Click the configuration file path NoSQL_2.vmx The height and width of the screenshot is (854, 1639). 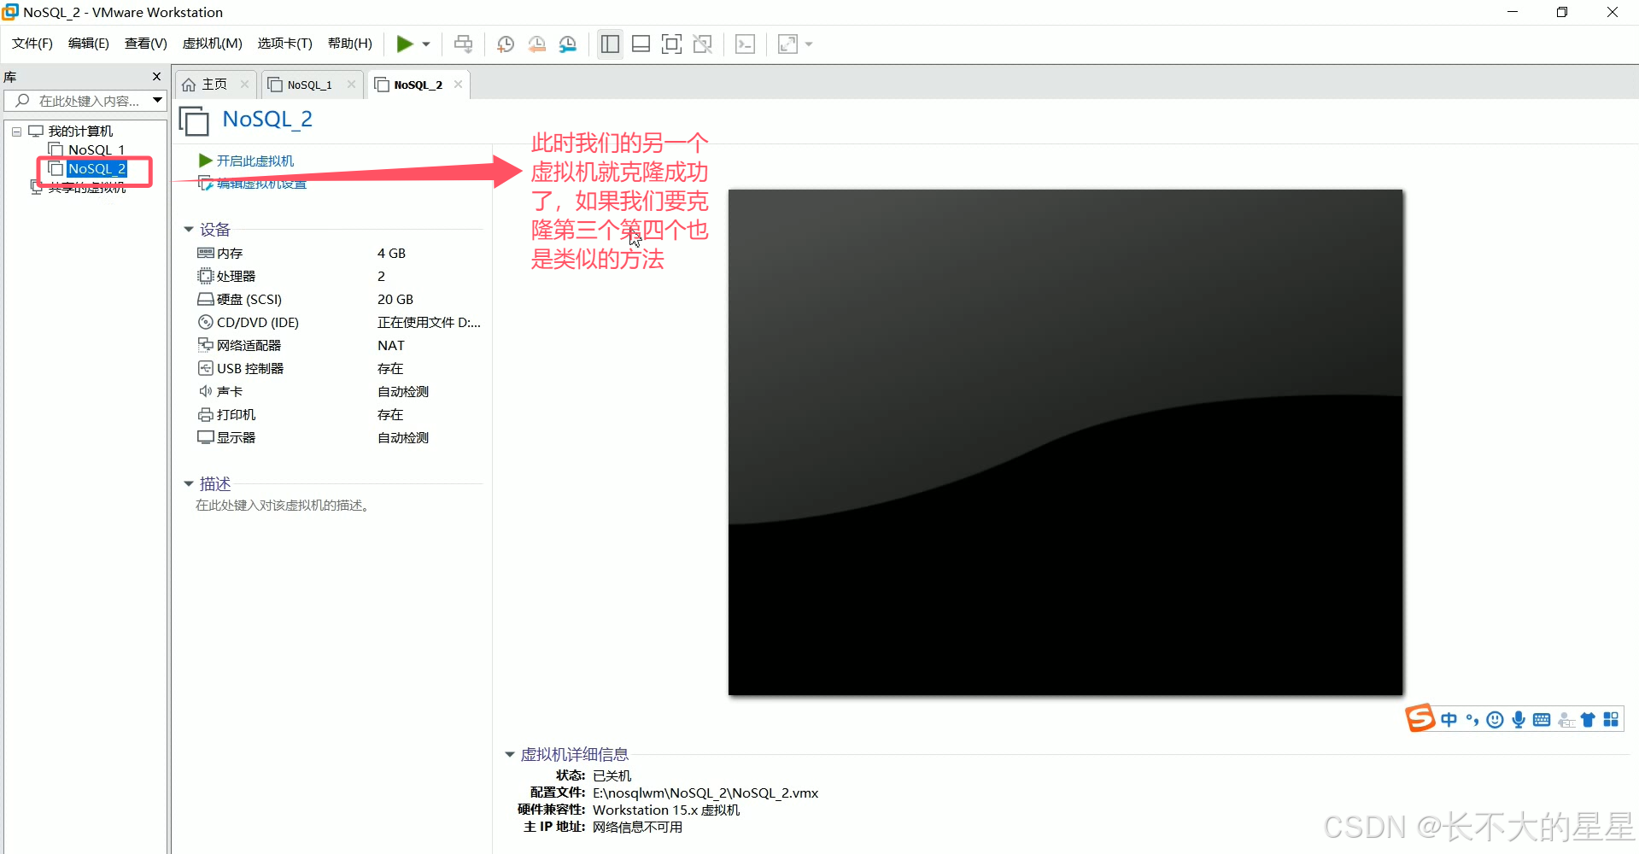pos(705,793)
